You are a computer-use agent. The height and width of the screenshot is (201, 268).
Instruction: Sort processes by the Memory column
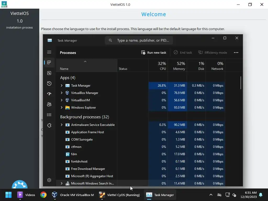pyautogui.click(x=177, y=65)
